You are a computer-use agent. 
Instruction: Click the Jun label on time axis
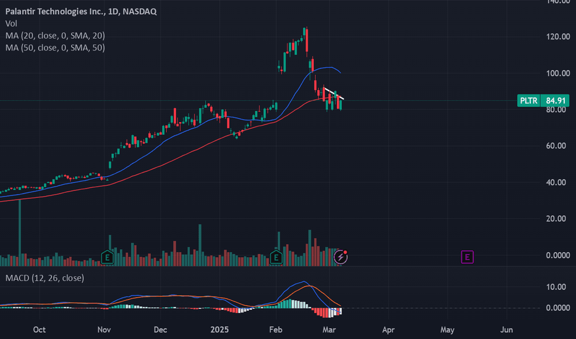pyautogui.click(x=507, y=330)
